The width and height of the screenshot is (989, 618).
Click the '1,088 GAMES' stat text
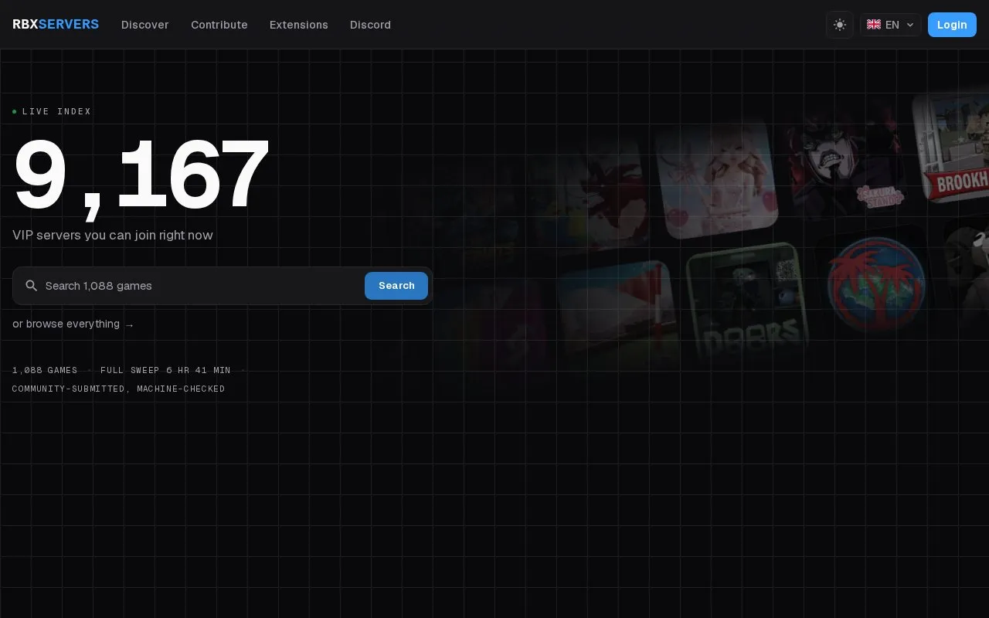coord(45,370)
